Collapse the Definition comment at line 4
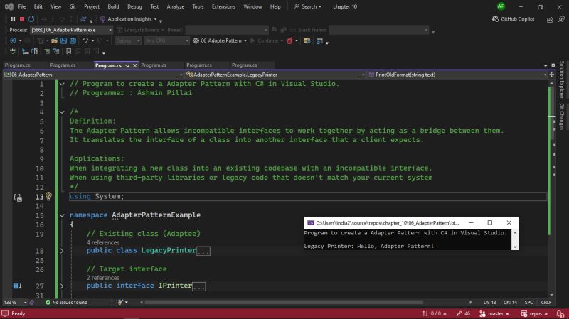 tap(62, 112)
